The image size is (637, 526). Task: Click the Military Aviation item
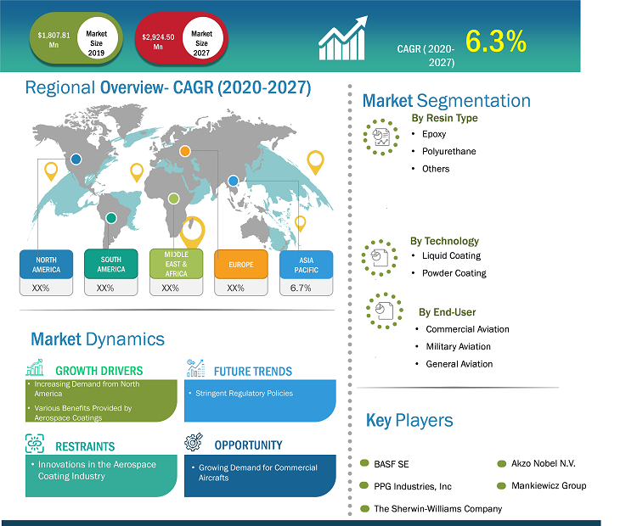[459, 347]
